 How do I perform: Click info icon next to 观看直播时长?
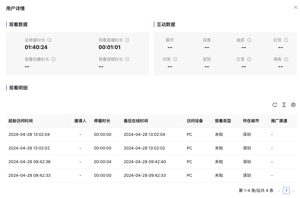(x=127, y=40)
